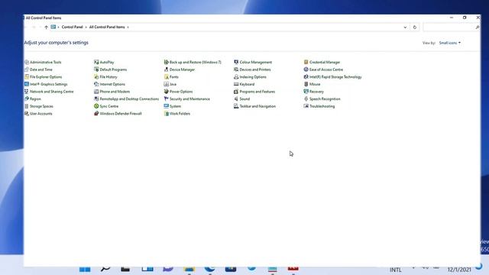
Task: Expand the address bar history dropdown
Action: click(x=405, y=27)
